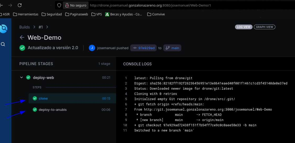Screen dimensions: 295x143
Task: Click the Drone logo in sidebar
Action: tap(3, 28)
